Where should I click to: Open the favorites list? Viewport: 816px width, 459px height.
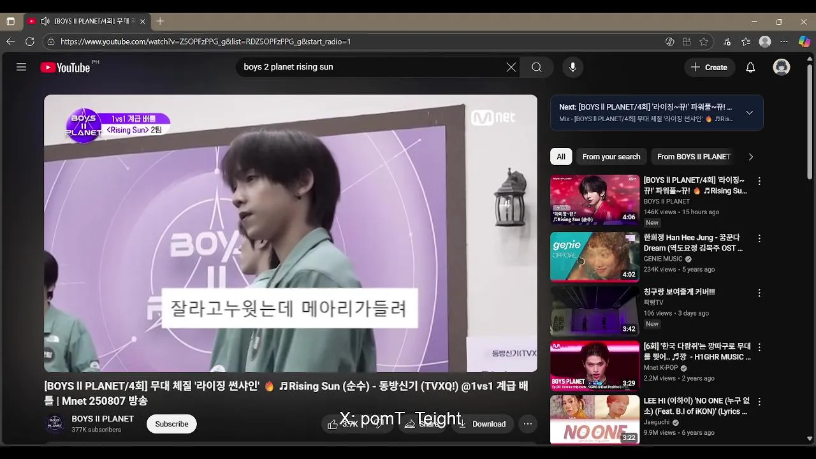(x=746, y=41)
